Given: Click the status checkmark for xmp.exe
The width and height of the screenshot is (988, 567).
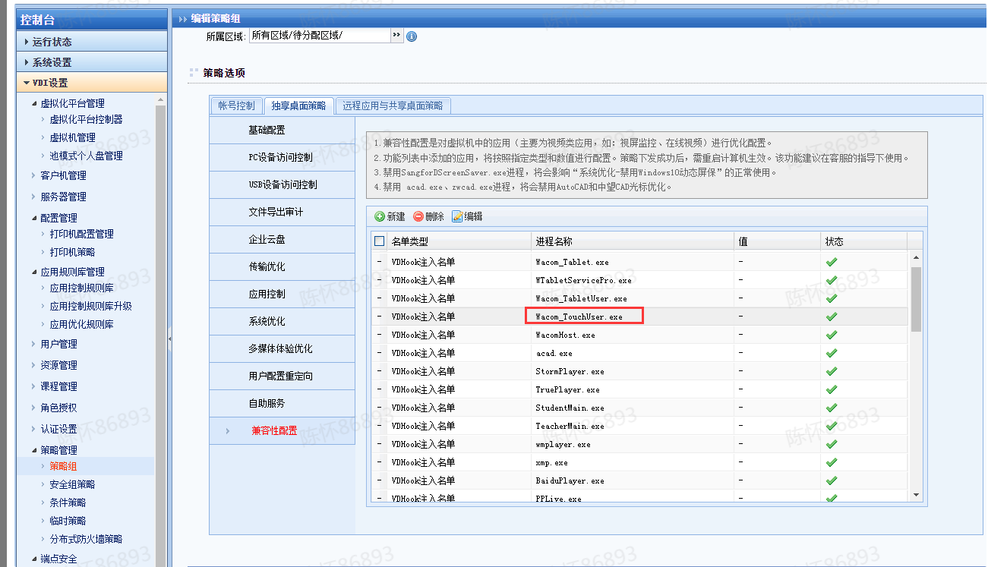Looking at the screenshot, I should point(832,462).
